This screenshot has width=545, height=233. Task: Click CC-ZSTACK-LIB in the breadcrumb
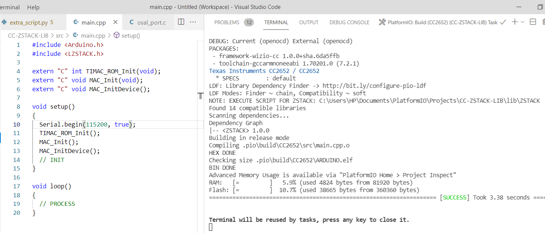click(x=28, y=36)
